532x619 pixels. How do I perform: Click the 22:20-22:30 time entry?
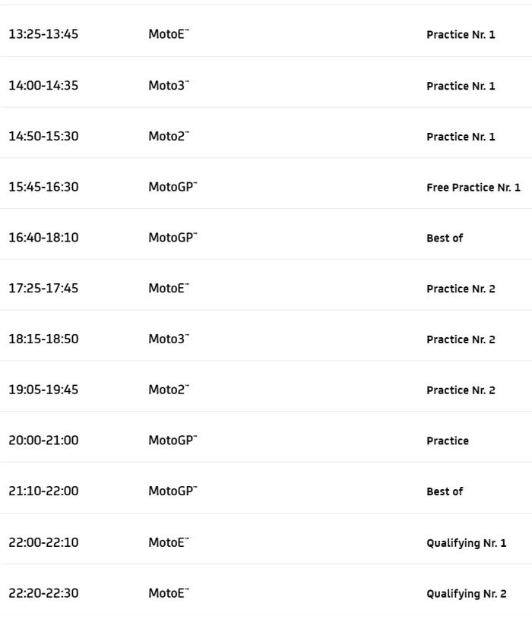click(43, 593)
